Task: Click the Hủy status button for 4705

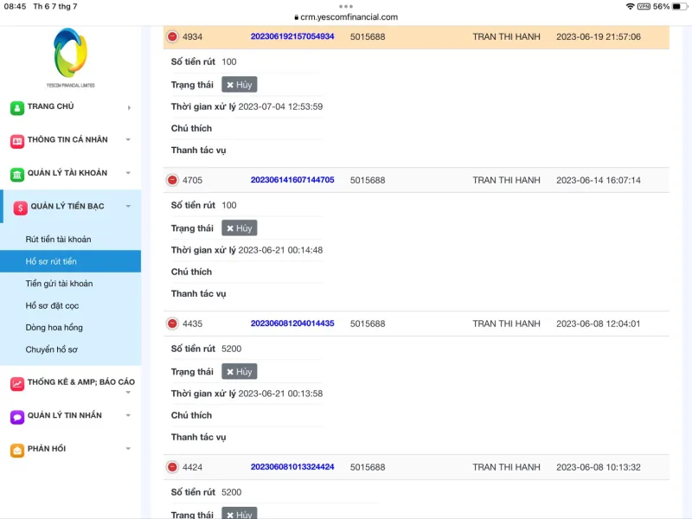Action: tap(239, 228)
